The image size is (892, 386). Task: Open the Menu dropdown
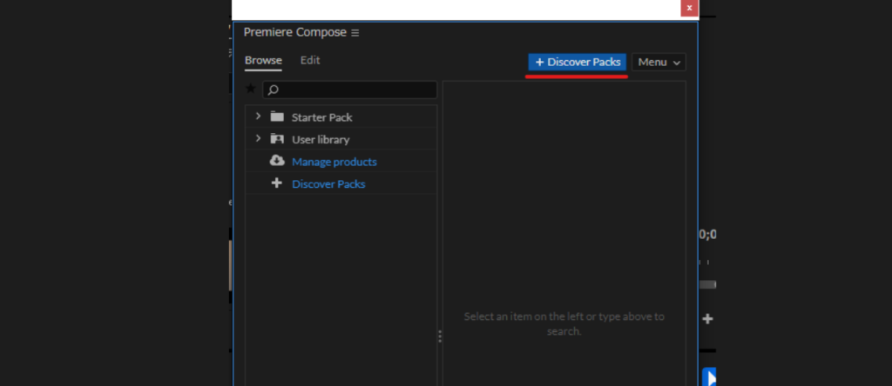click(659, 63)
